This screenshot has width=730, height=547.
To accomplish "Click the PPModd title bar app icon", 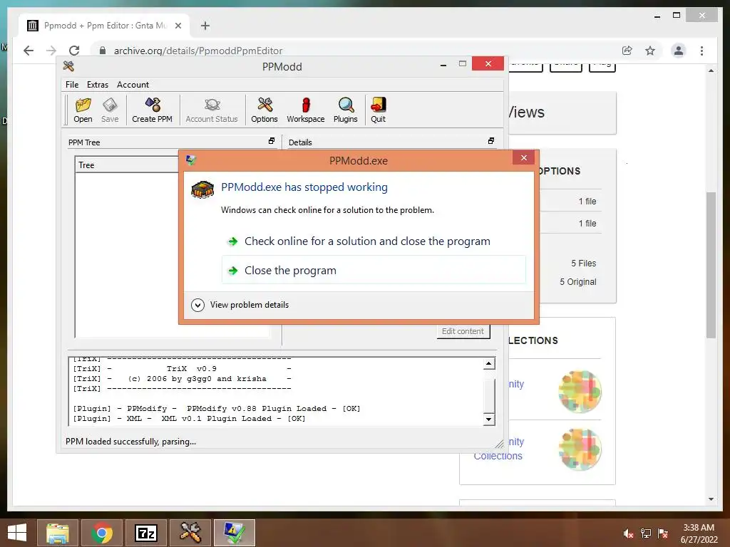I will click(x=68, y=66).
